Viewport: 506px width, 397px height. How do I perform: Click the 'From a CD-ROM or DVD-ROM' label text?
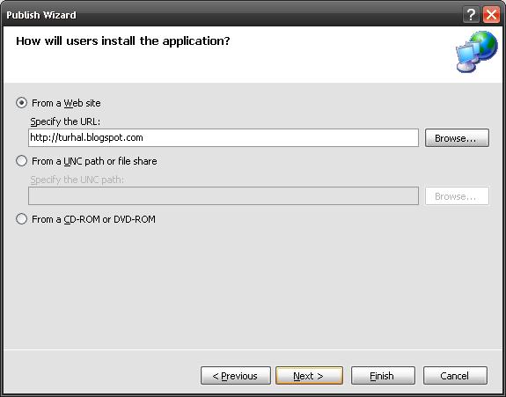(x=93, y=219)
